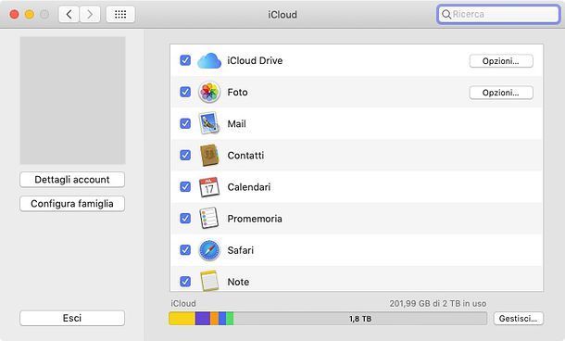The image size is (565, 341).
Task: Click the Contatti address book icon
Action: pyautogui.click(x=209, y=156)
